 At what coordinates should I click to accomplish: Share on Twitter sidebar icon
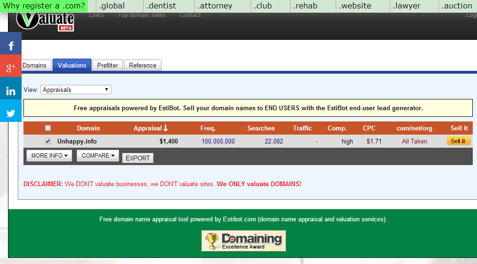click(x=11, y=111)
